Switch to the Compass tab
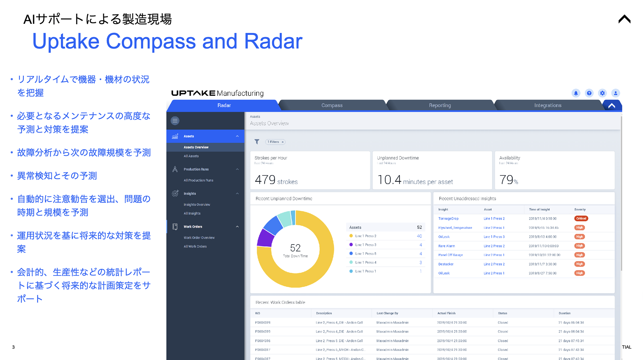Viewport: 643px width, 360px height. 332,105
